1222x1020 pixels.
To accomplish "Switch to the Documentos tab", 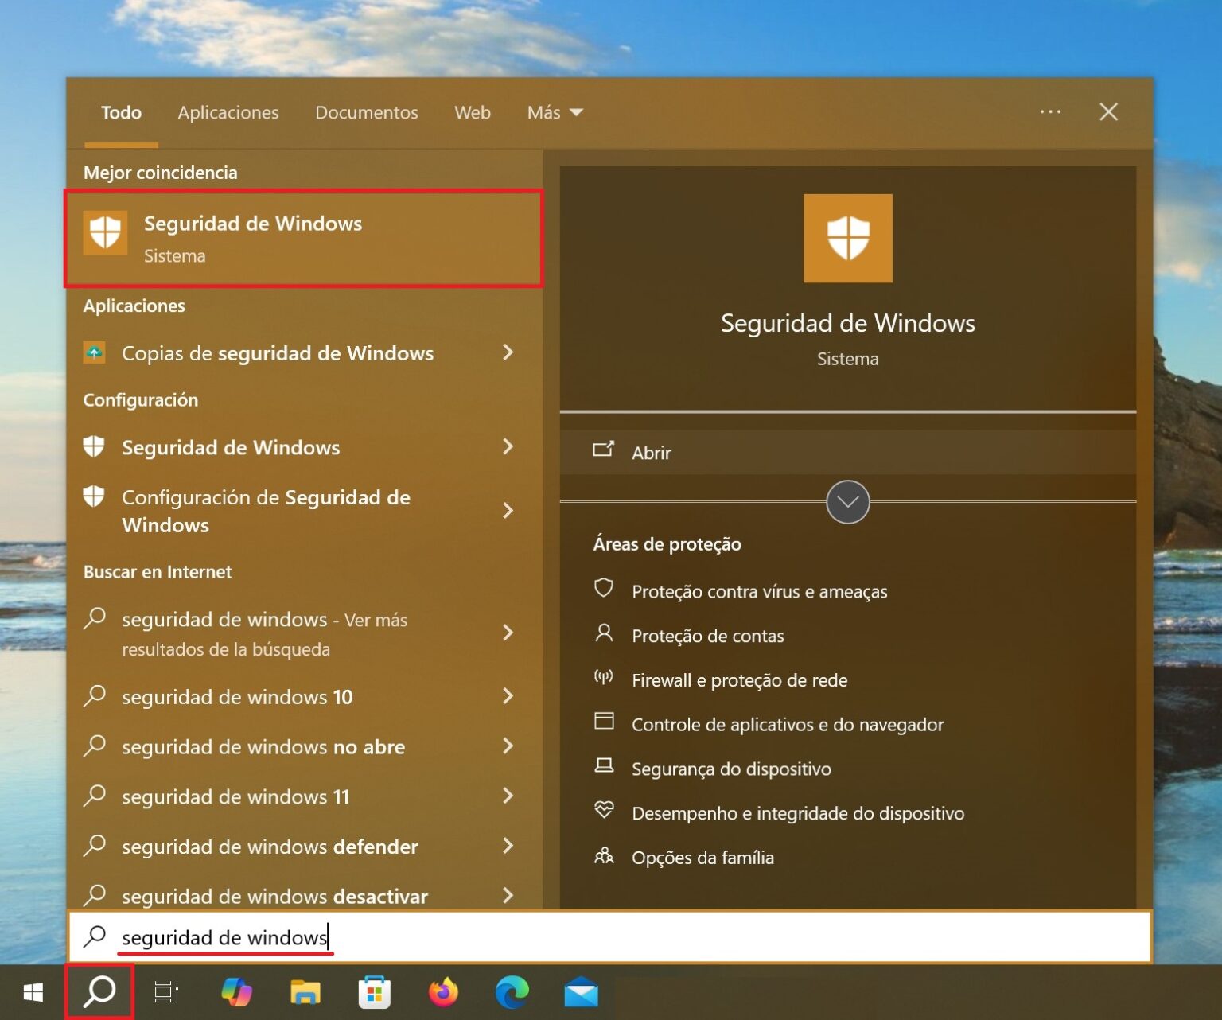I will pos(367,113).
